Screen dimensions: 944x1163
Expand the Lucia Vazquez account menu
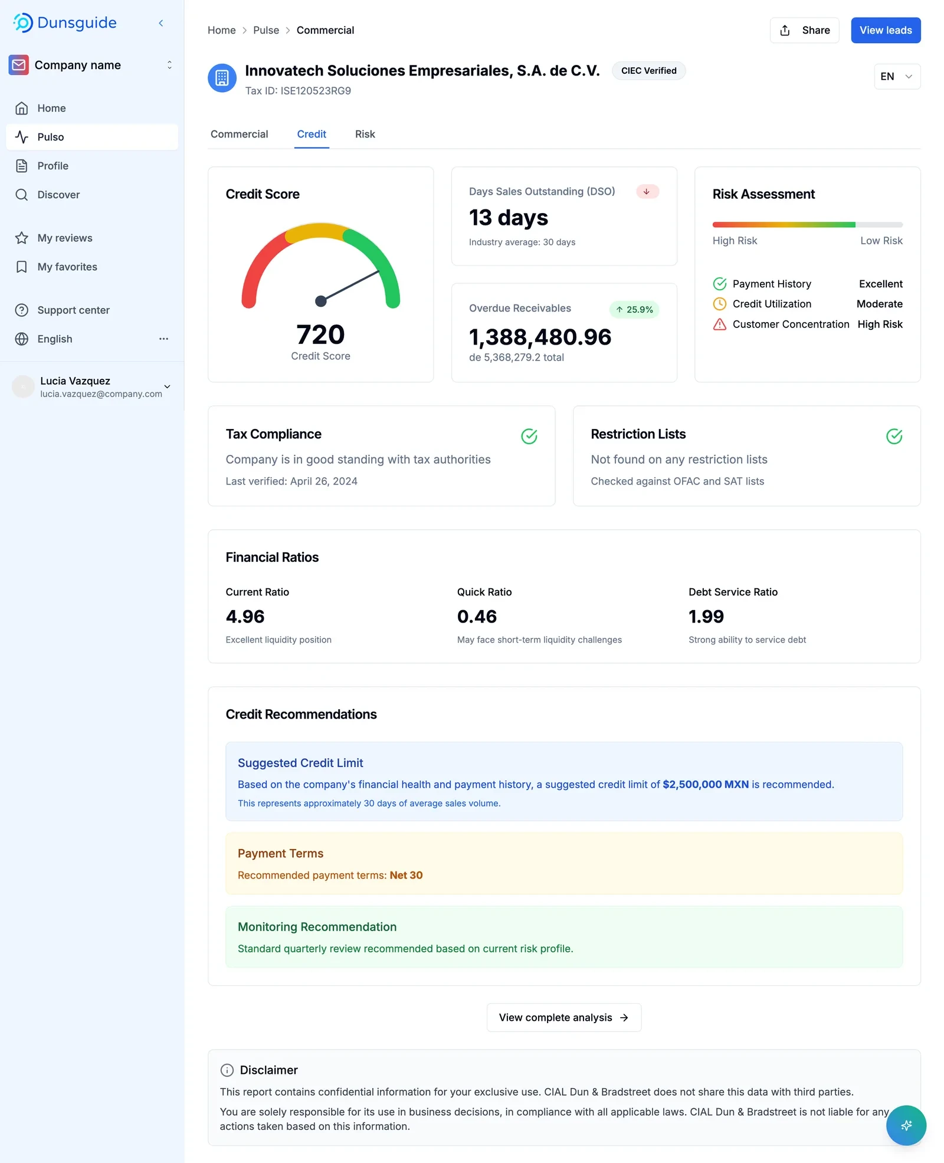coord(167,387)
